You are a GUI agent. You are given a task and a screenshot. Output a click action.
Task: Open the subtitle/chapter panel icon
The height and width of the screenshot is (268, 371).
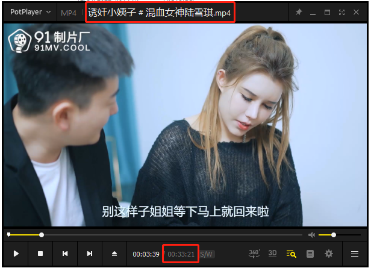[x=310, y=254]
